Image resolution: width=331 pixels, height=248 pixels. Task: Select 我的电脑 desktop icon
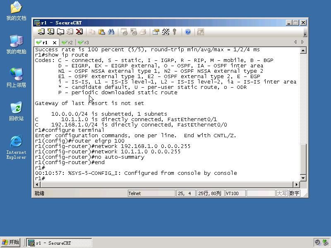(16, 44)
